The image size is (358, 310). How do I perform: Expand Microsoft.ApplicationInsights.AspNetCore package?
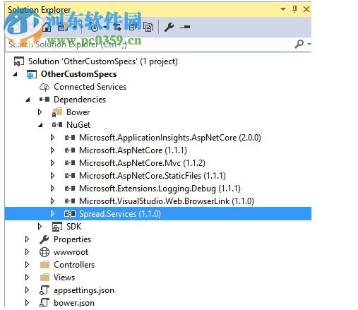point(52,138)
